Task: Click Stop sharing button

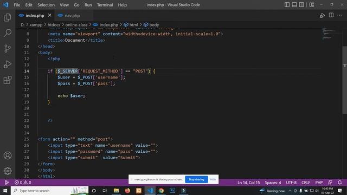Action: (x=196, y=179)
